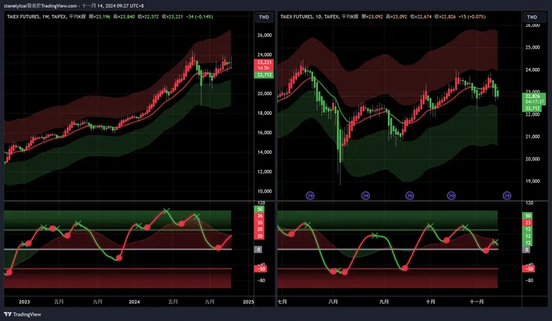Click the grey 0 level label on the daily indicator

[x=527, y=249]
